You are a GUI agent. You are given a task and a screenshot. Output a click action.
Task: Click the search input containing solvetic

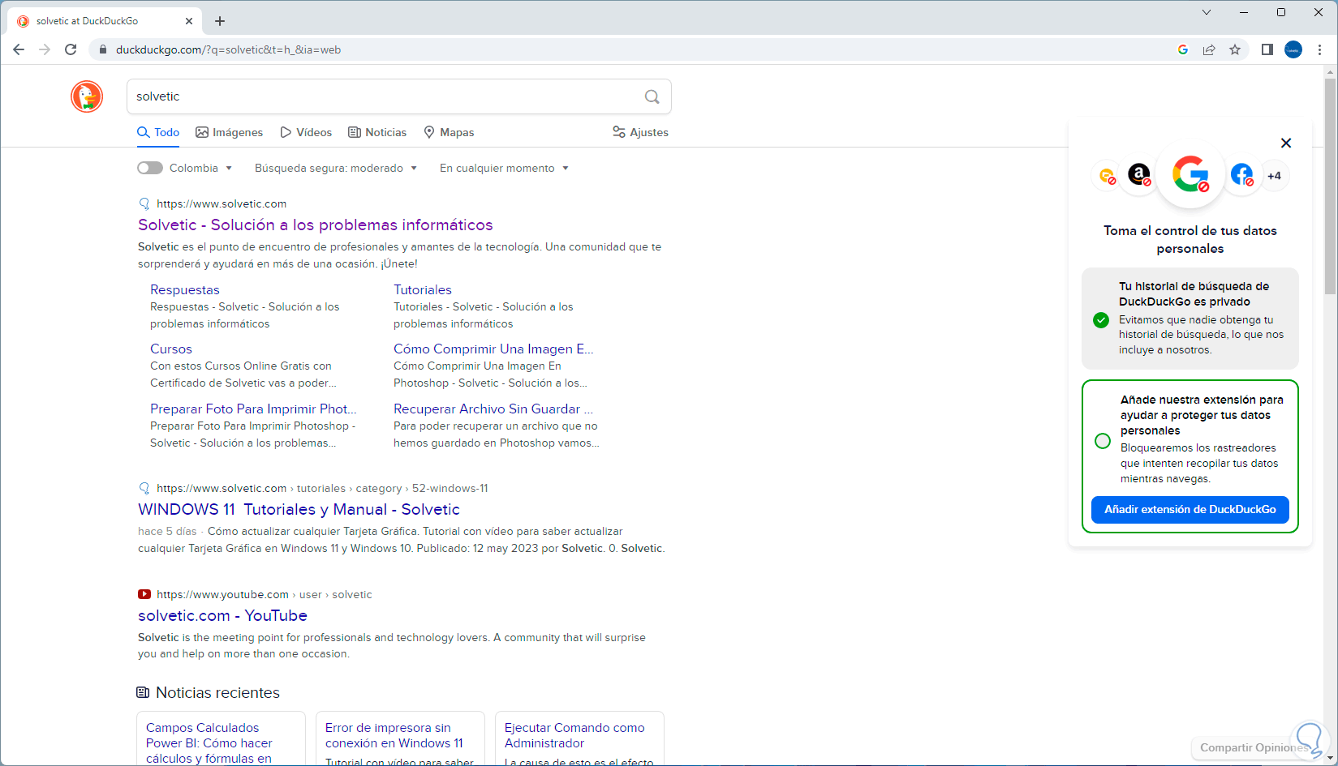tap(385, 96)
